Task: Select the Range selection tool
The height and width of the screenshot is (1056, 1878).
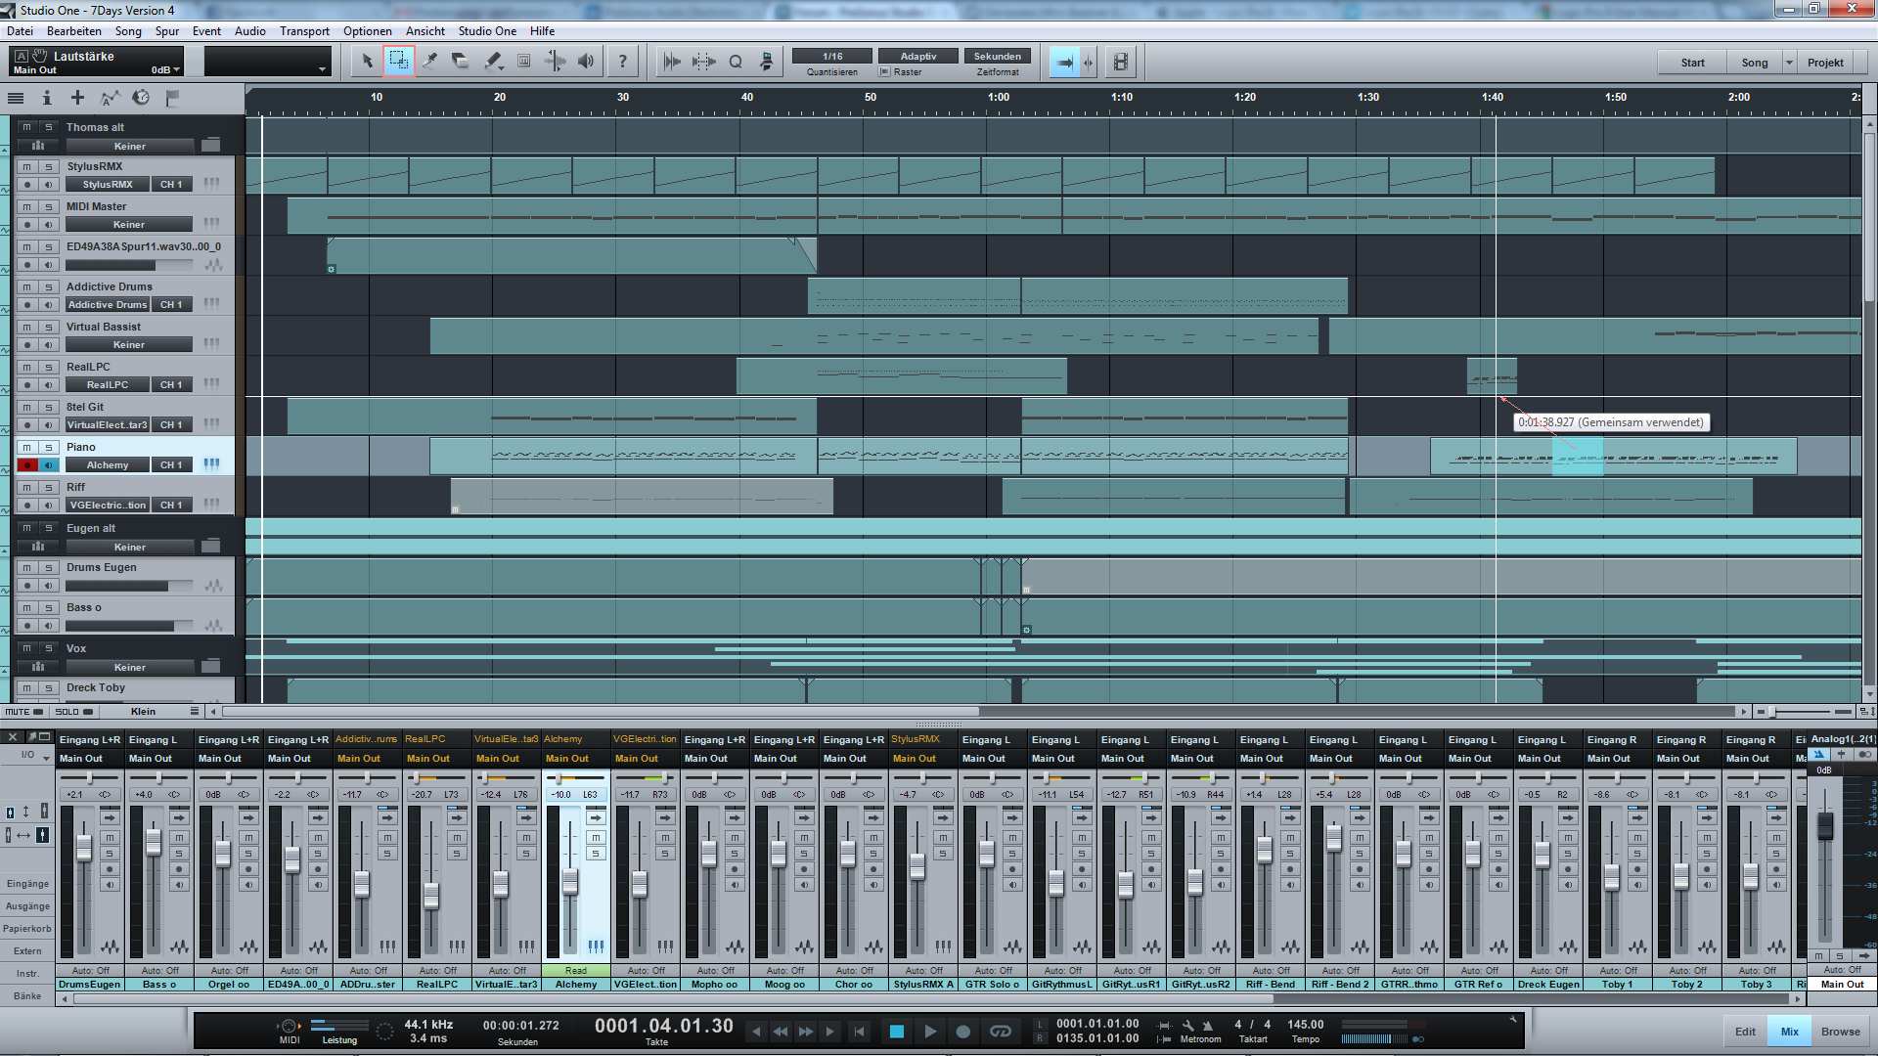Action: coord(398,62)
